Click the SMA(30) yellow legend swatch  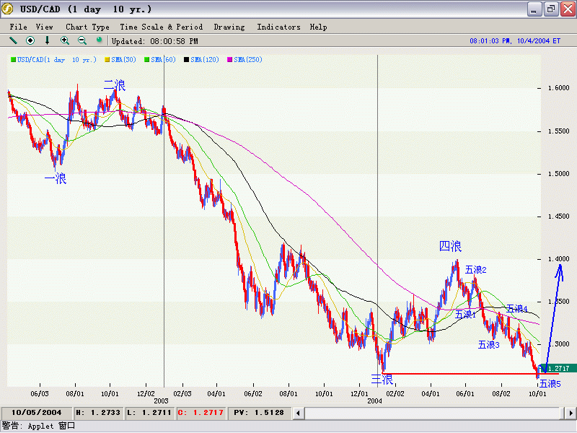coord(107,59)
